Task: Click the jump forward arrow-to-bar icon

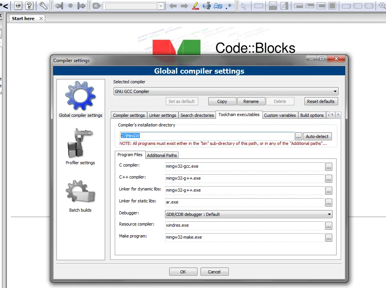Action: (81, 6)
